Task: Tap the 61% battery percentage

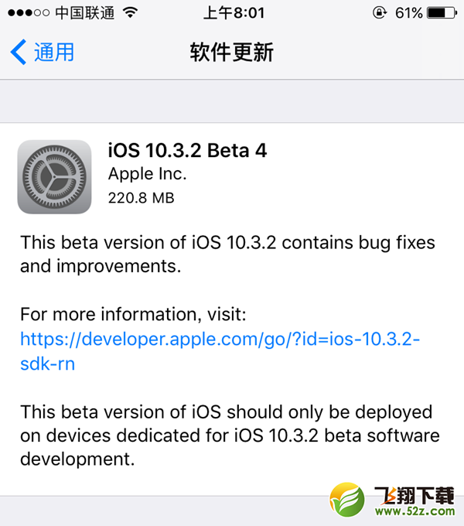Action: point(408,13)
